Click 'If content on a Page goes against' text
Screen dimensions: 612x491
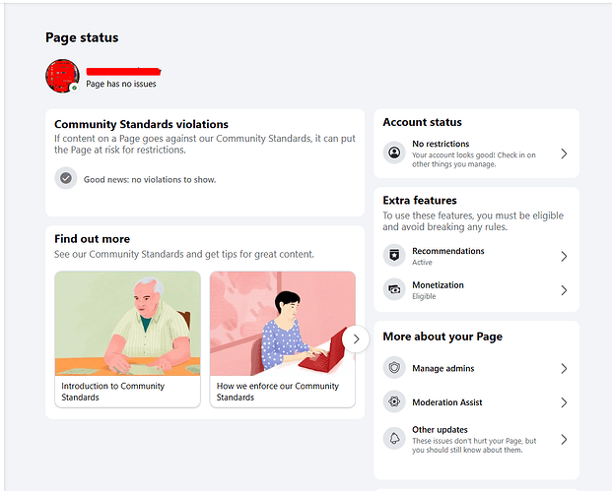205,145
